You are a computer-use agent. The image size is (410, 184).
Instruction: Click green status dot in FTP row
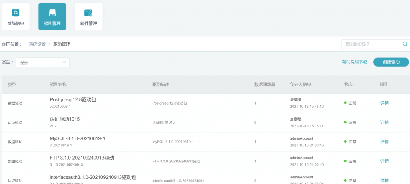click(345, 161)
